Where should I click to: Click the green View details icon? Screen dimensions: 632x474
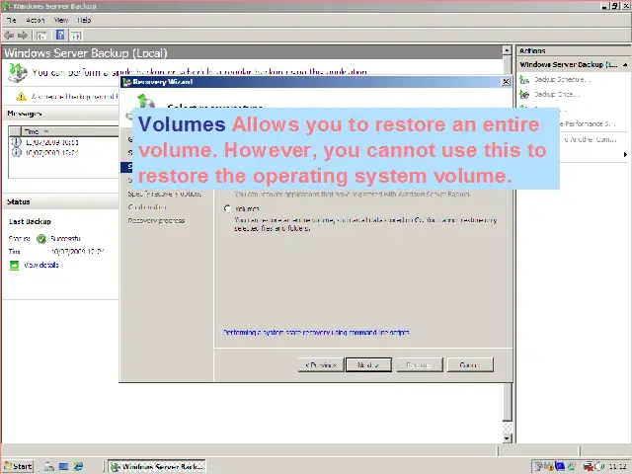click(14, 265)
